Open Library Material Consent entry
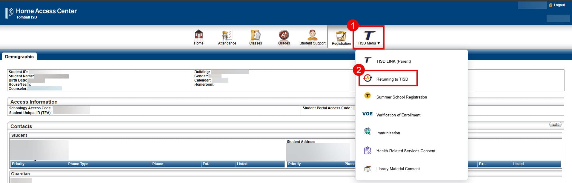The image size is (572, 183). point(398,169)
